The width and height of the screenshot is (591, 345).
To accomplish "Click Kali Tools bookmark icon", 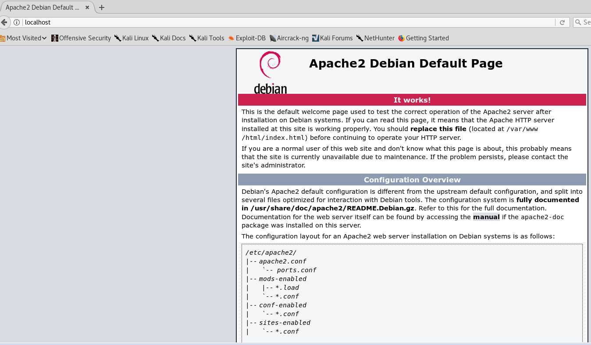I will (192, 38).
